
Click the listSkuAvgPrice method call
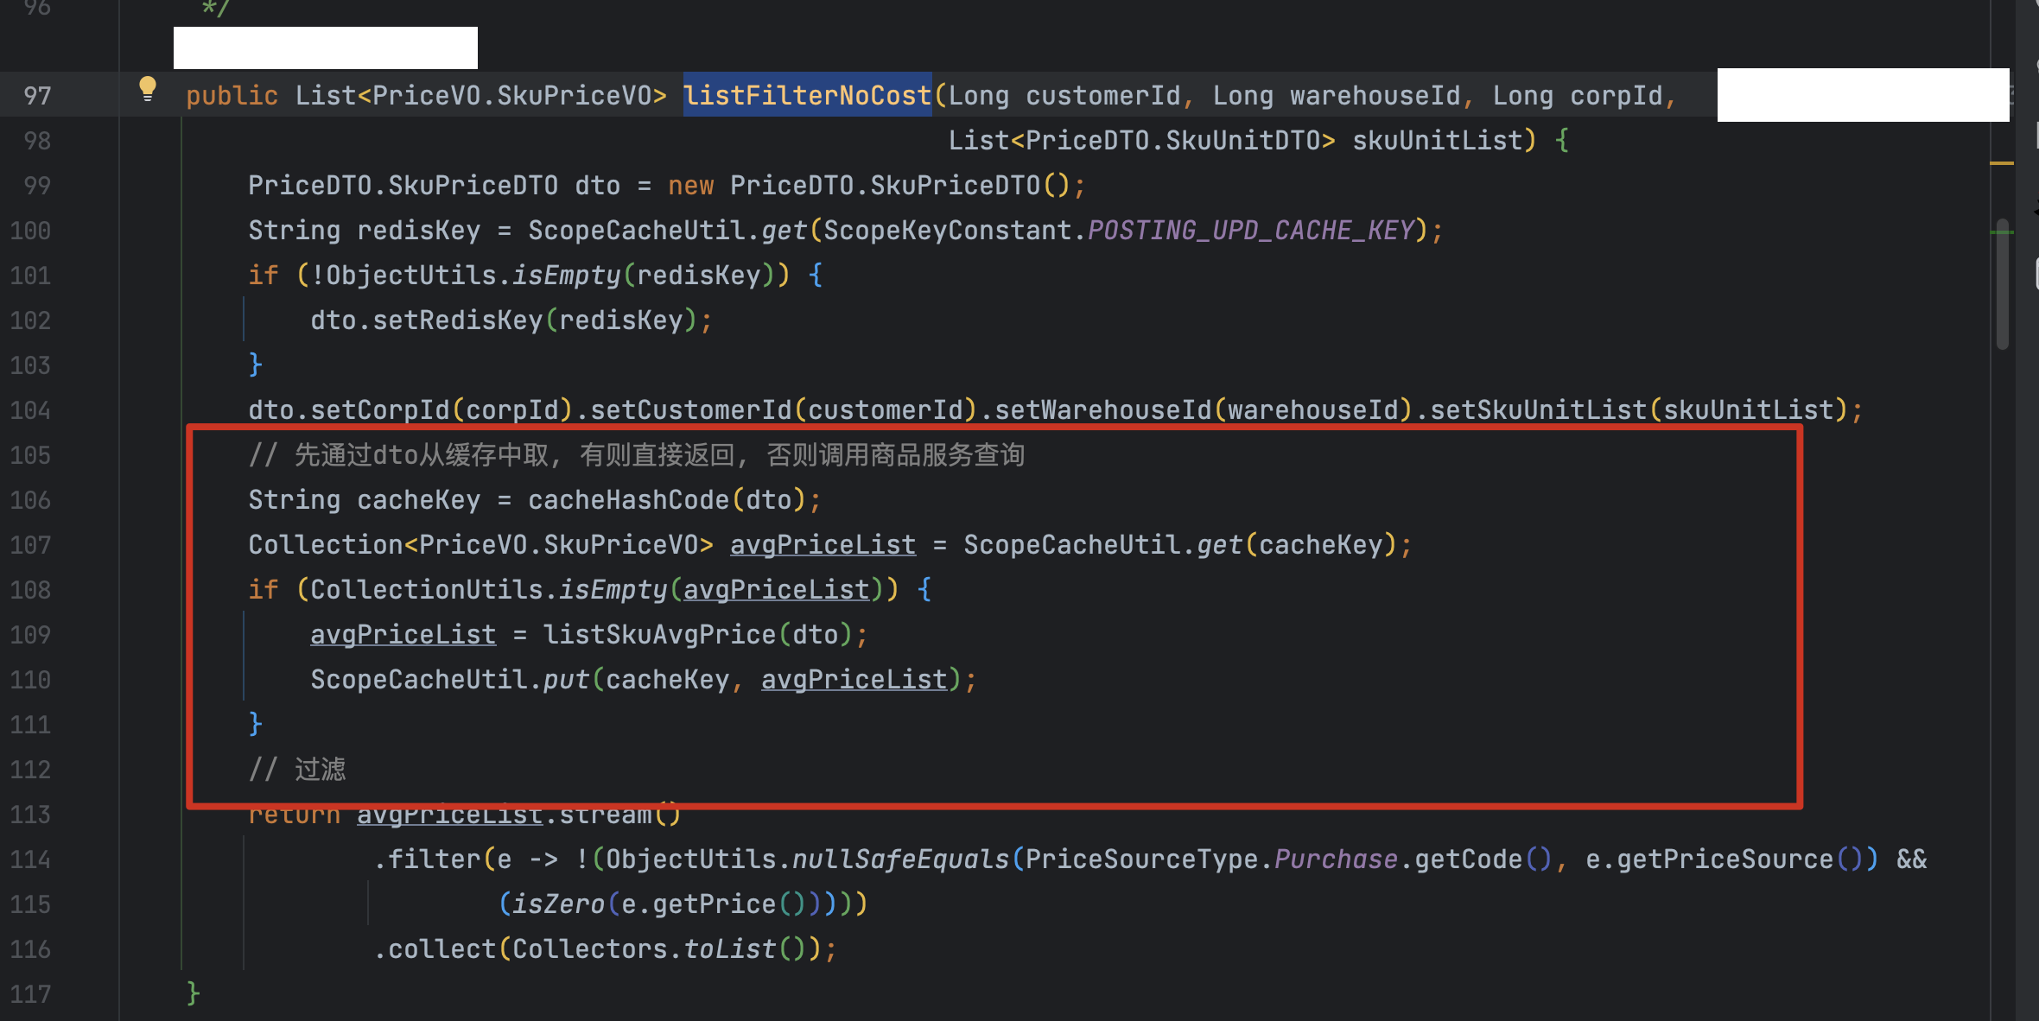(x=658, y=635)
